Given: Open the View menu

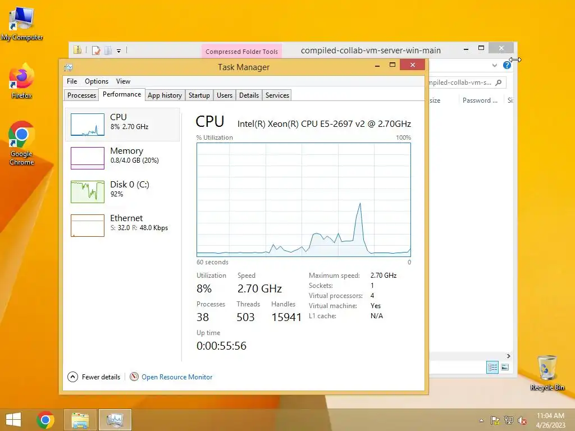Looking at the screenshot, I should [x=123, y=81].
